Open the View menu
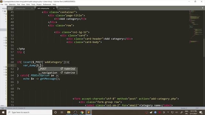Screen dimensions: 205x115 (23, 4)
